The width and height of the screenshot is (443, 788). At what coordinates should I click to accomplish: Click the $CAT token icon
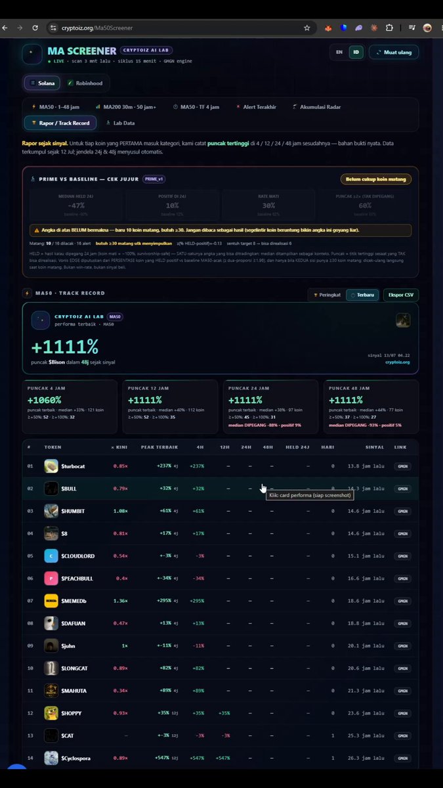(51, 735)
